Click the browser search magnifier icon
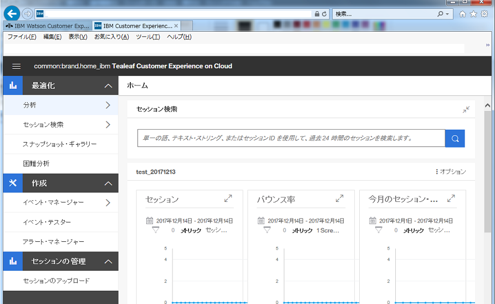Viewport: 495px width, 304px height. pos(440,14)
